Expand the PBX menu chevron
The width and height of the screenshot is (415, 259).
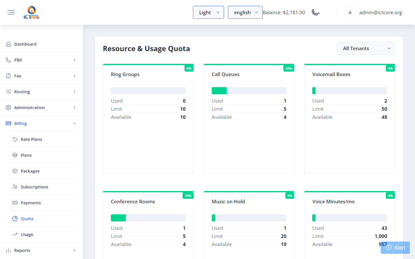point(75,60)
